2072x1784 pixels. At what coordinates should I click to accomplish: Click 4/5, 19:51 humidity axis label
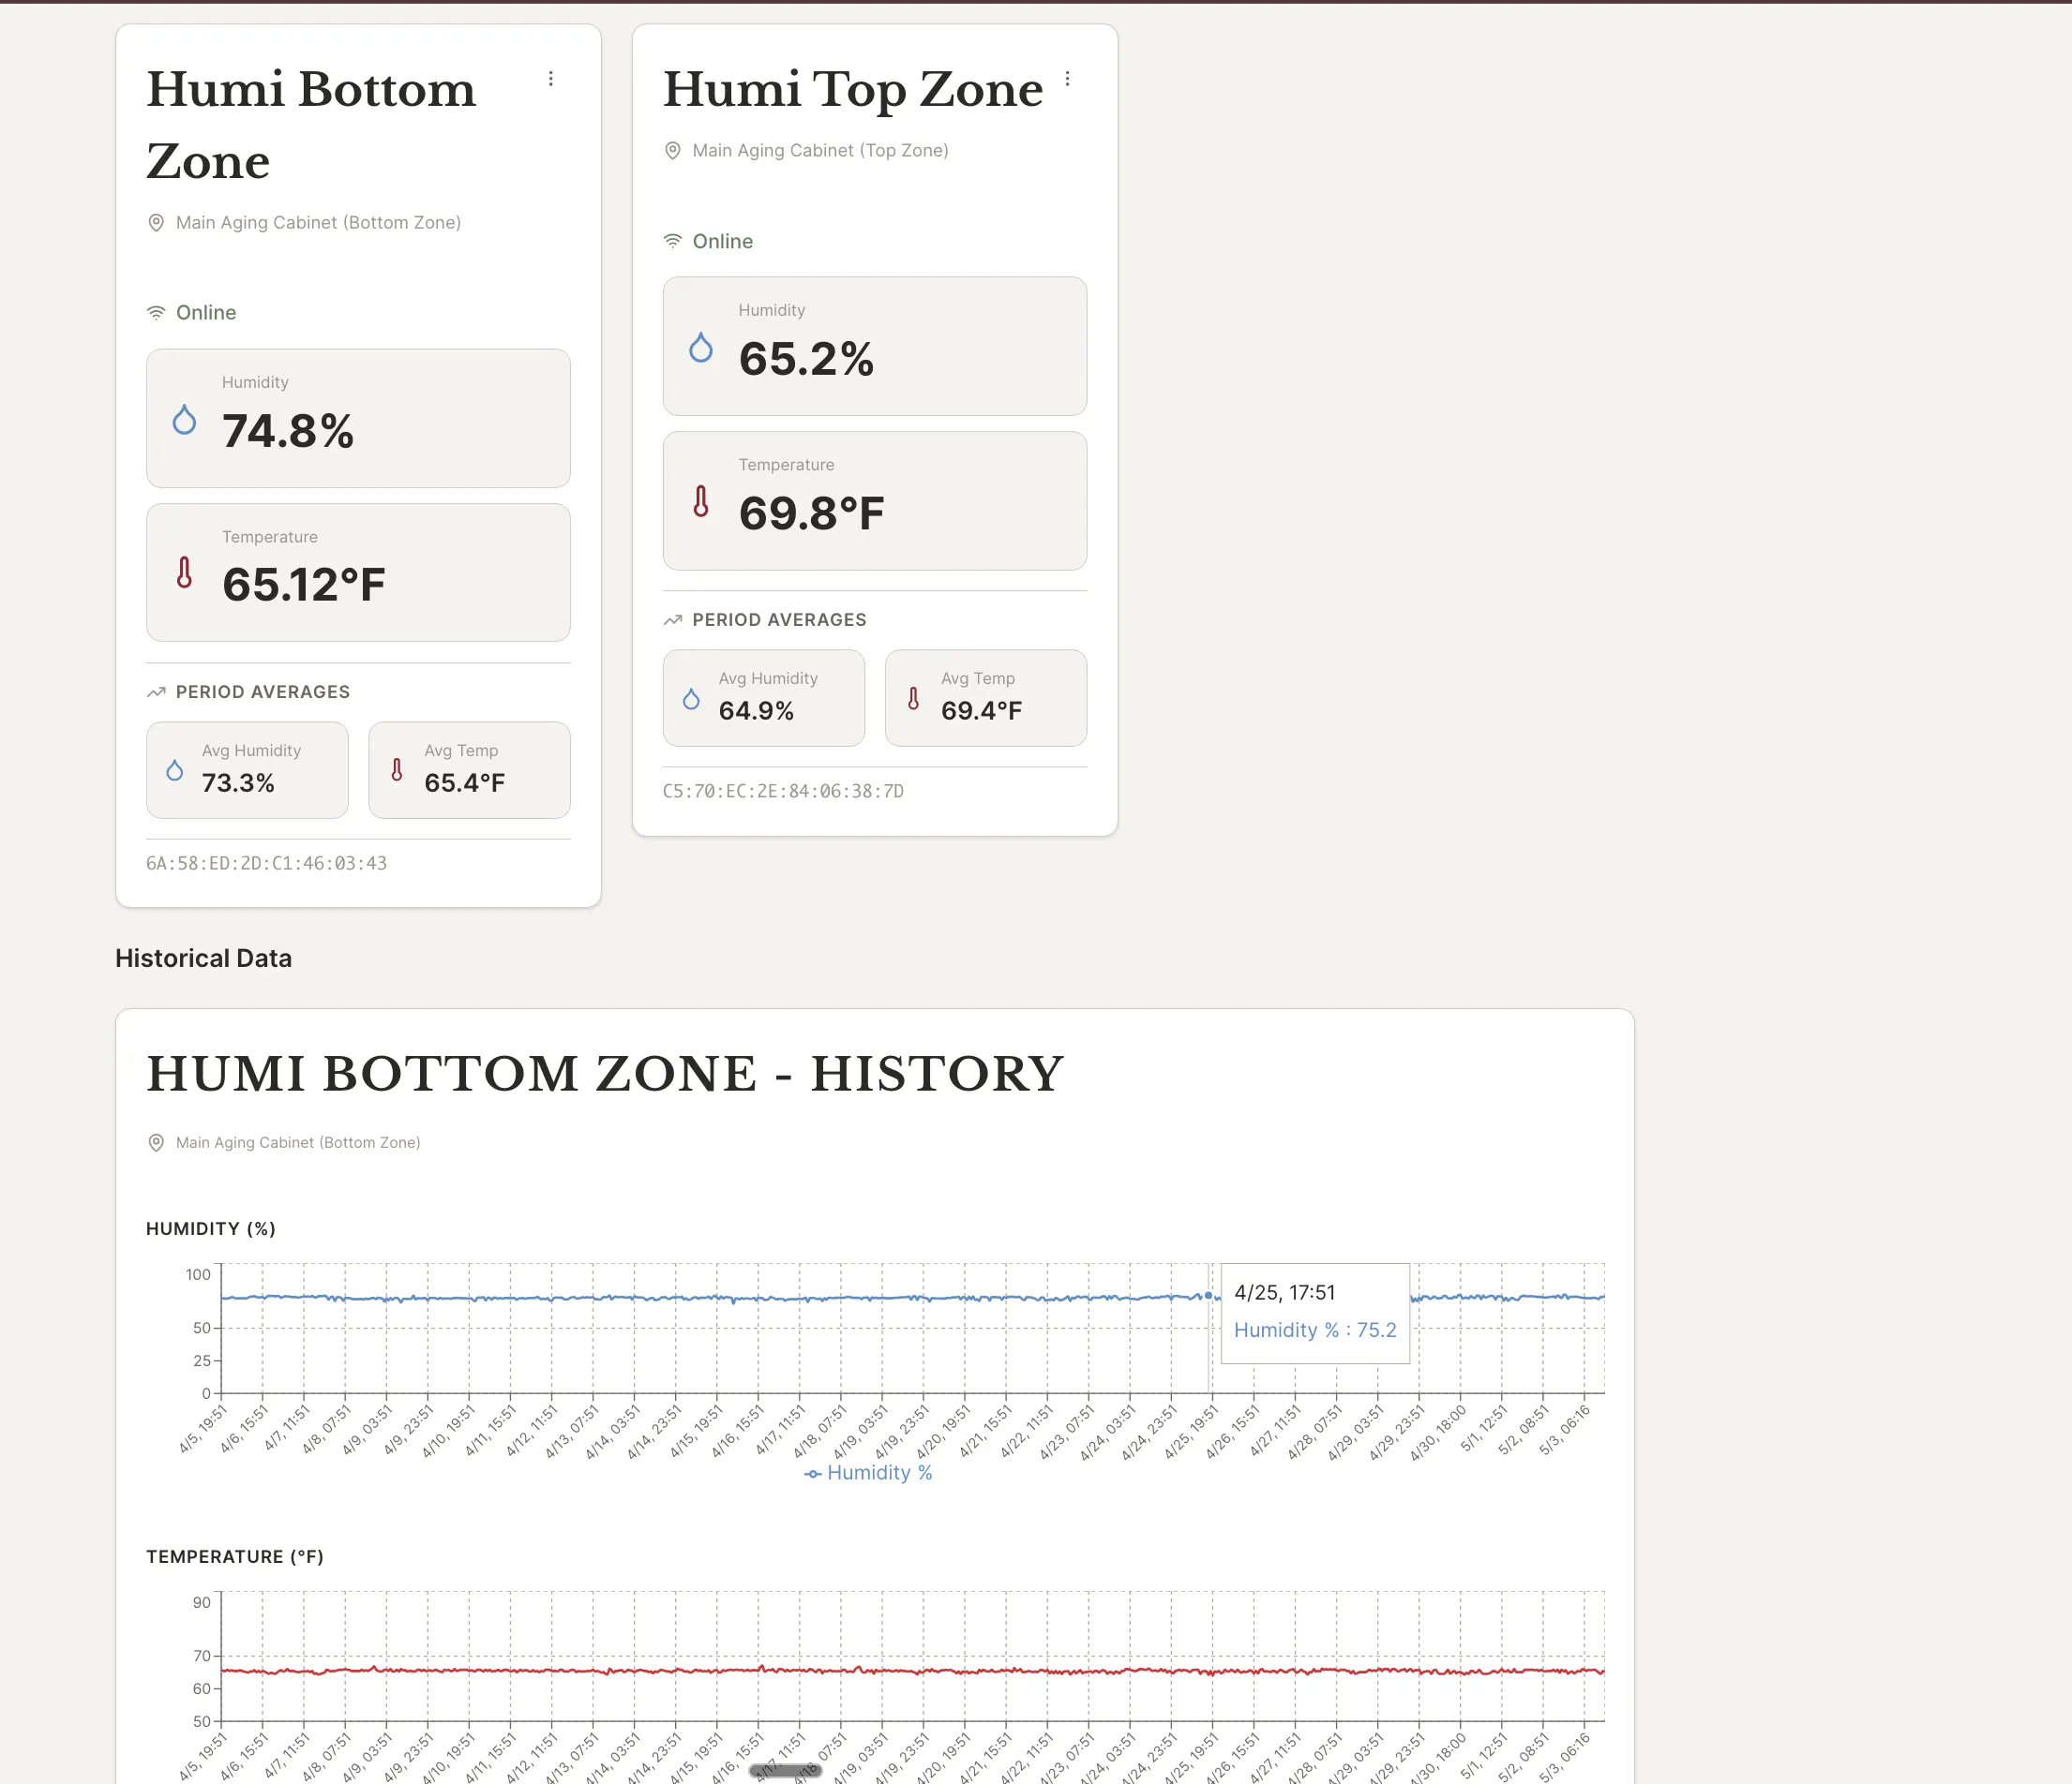point(204,1429)
